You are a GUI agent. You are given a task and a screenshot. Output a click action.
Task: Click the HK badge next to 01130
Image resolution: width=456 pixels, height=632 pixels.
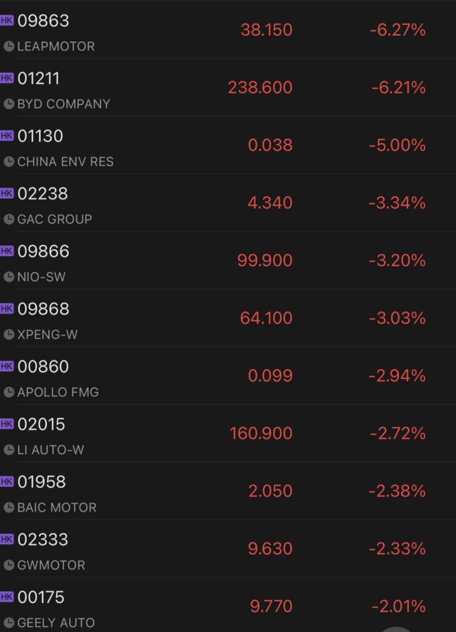[x=7, y=135]
